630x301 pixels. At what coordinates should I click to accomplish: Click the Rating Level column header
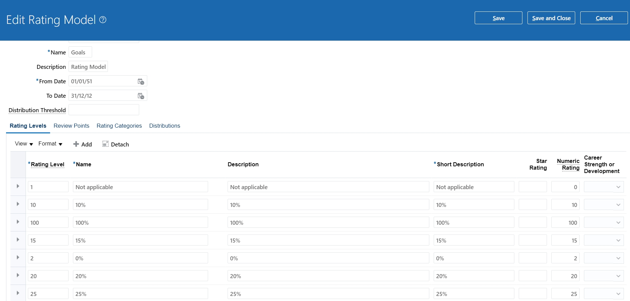(47, 164)
